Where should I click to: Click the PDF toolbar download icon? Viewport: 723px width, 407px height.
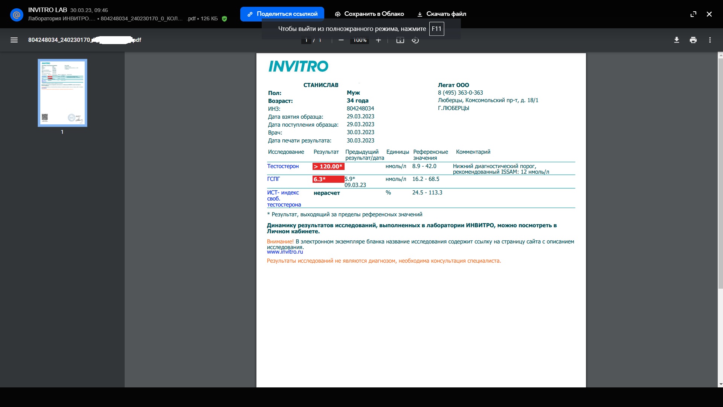(x=677, y=40)
